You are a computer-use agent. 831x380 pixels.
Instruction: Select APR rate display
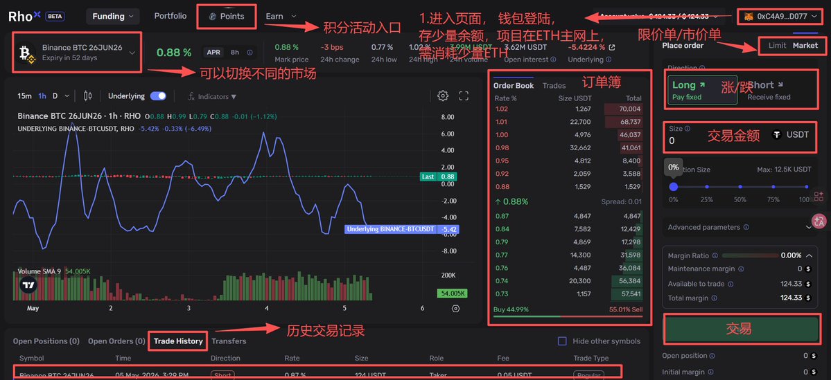click(x=213, y=53)
